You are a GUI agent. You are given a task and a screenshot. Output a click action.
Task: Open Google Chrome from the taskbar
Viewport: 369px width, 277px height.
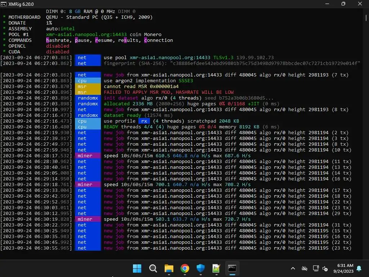pos(185,268)
